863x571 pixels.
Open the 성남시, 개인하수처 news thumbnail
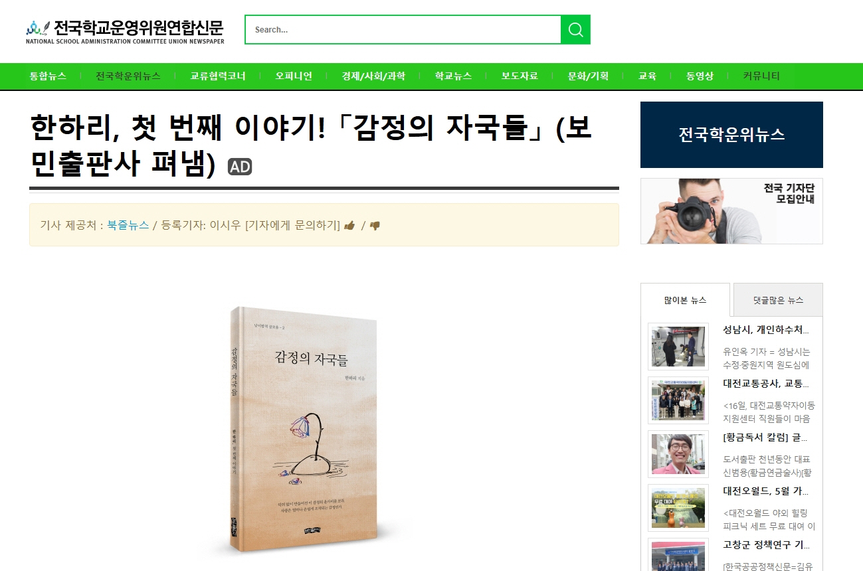[678, 347]
